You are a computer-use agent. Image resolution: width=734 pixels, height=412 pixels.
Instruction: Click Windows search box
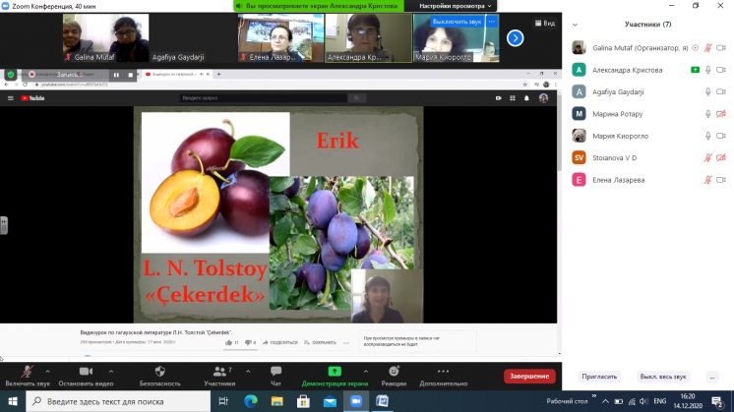[x=118, y=401]
